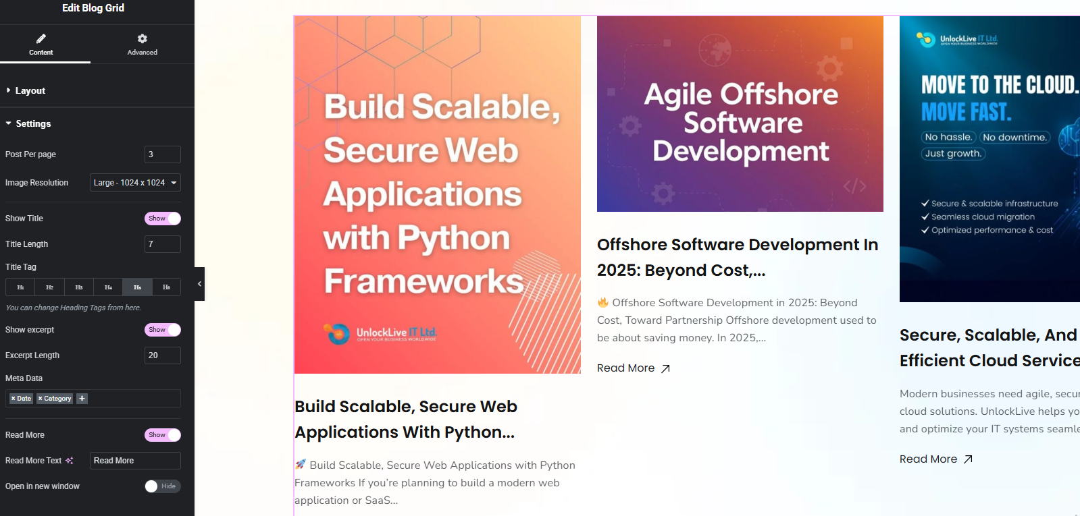Image resolution: width=1080 pixels, height=516 pixels.
Task: Expand the Layout section
Action: pyautogui.click(x=30, y=90)
